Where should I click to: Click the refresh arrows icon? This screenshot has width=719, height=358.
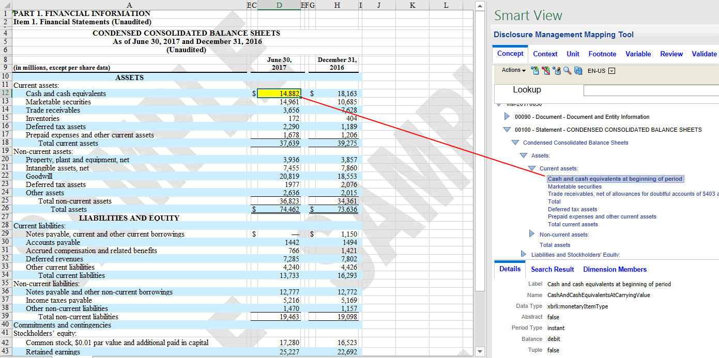pyautogui.click(x=578, y=71)
